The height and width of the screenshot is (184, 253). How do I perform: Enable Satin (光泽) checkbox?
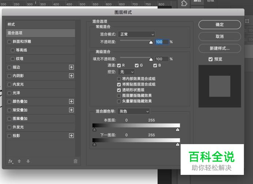tap(10, 93)
